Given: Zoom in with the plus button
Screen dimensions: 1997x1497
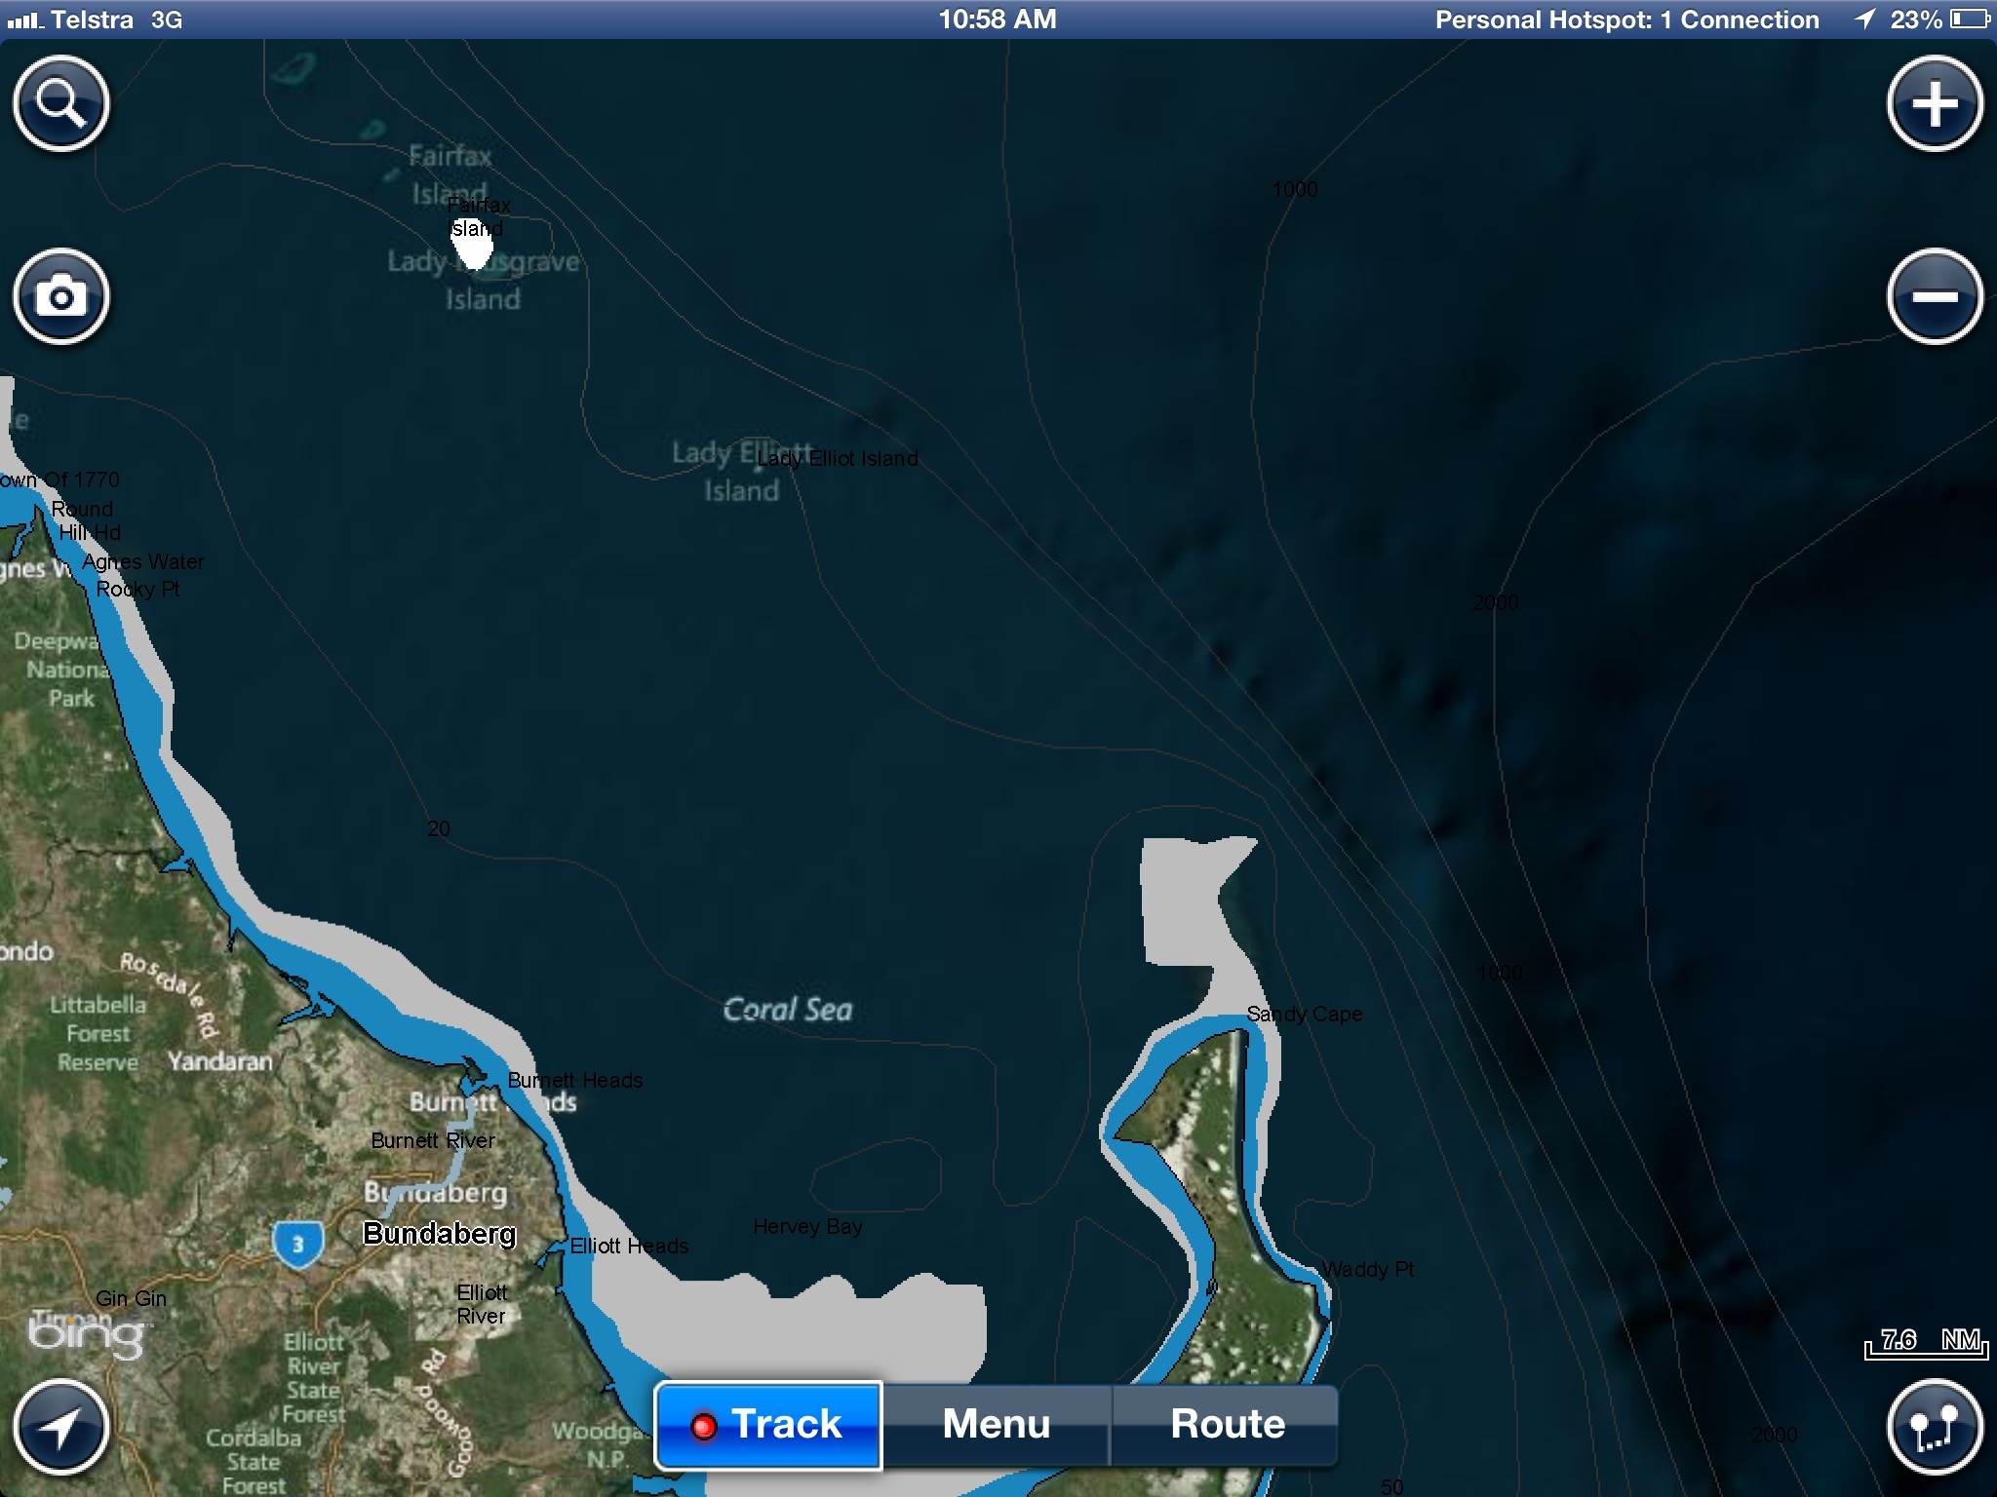Looking at the screenshot, I should point(1935,102).
